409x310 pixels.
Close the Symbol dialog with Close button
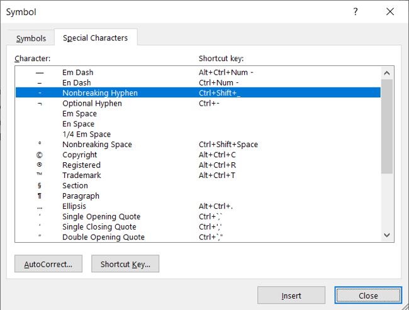(368, 296)
